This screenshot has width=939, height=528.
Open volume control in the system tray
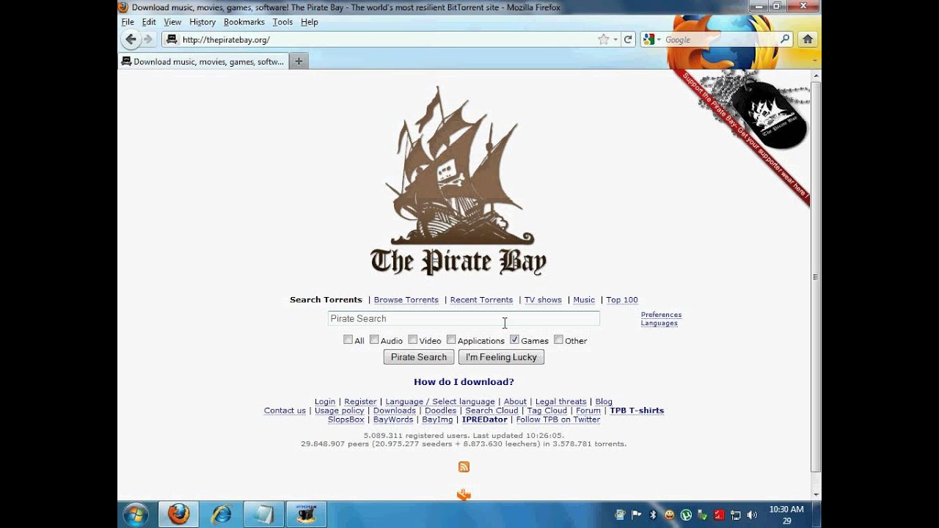[x=752, y=515]
